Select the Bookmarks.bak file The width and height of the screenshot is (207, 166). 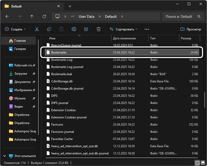pos(62,74)
